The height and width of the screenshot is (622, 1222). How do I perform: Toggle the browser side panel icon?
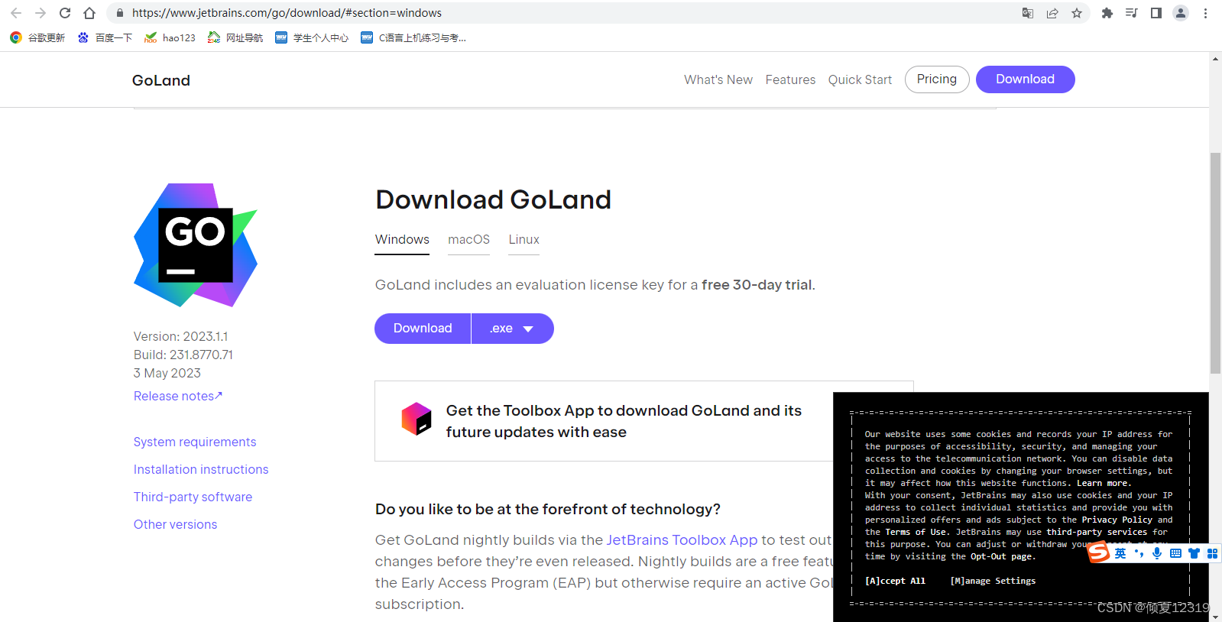click(1156, 13)
